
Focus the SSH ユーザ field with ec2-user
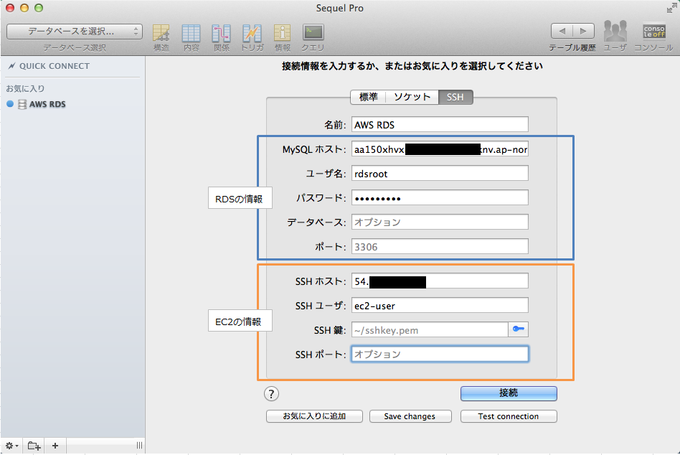[x=440, y=305]
